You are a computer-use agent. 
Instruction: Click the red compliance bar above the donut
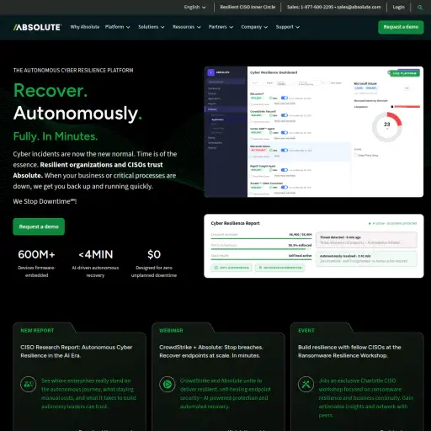tap(407, 107)
